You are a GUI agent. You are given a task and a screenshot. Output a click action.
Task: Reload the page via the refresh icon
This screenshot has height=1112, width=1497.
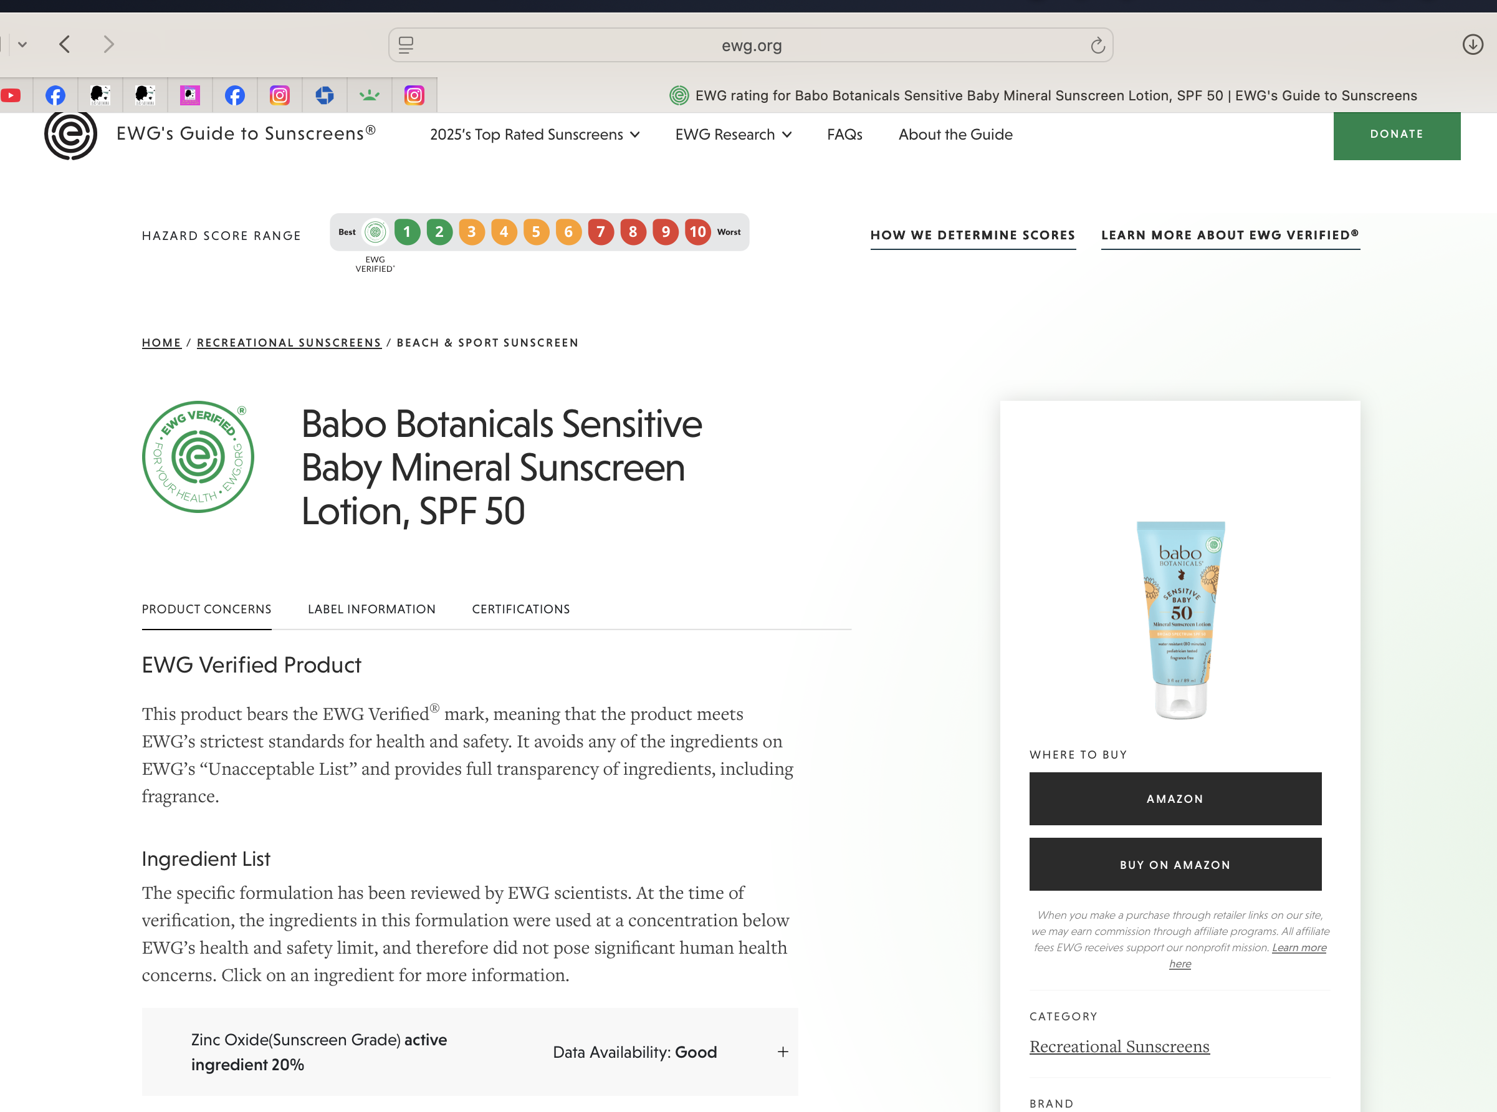1097,45
